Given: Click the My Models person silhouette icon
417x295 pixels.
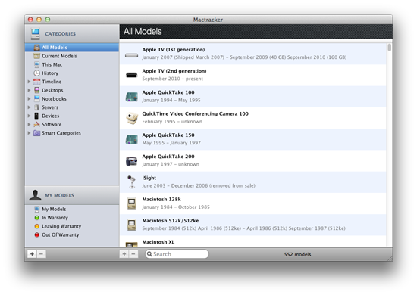Looking at the screenshot, I should (35, 195).
